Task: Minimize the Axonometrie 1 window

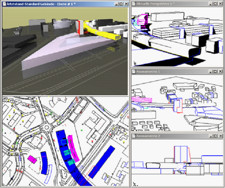Action: coord(210,71)
